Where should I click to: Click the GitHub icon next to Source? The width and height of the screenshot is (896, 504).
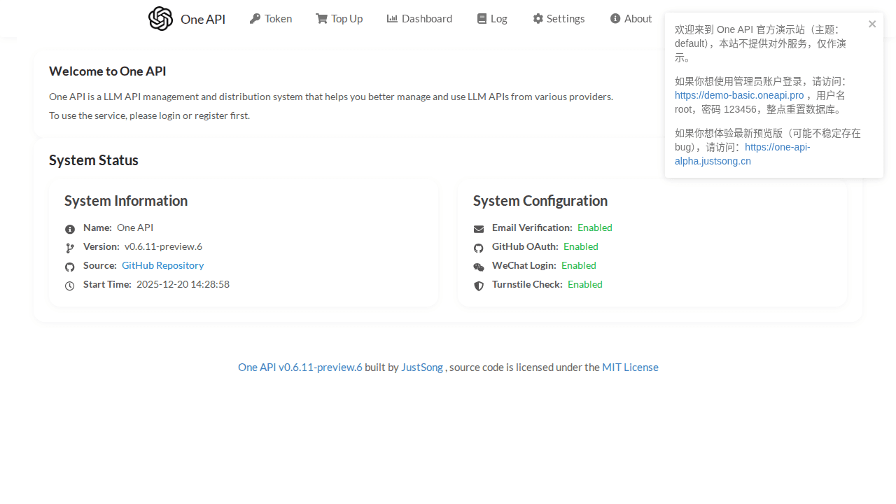[x=70, y=267]
